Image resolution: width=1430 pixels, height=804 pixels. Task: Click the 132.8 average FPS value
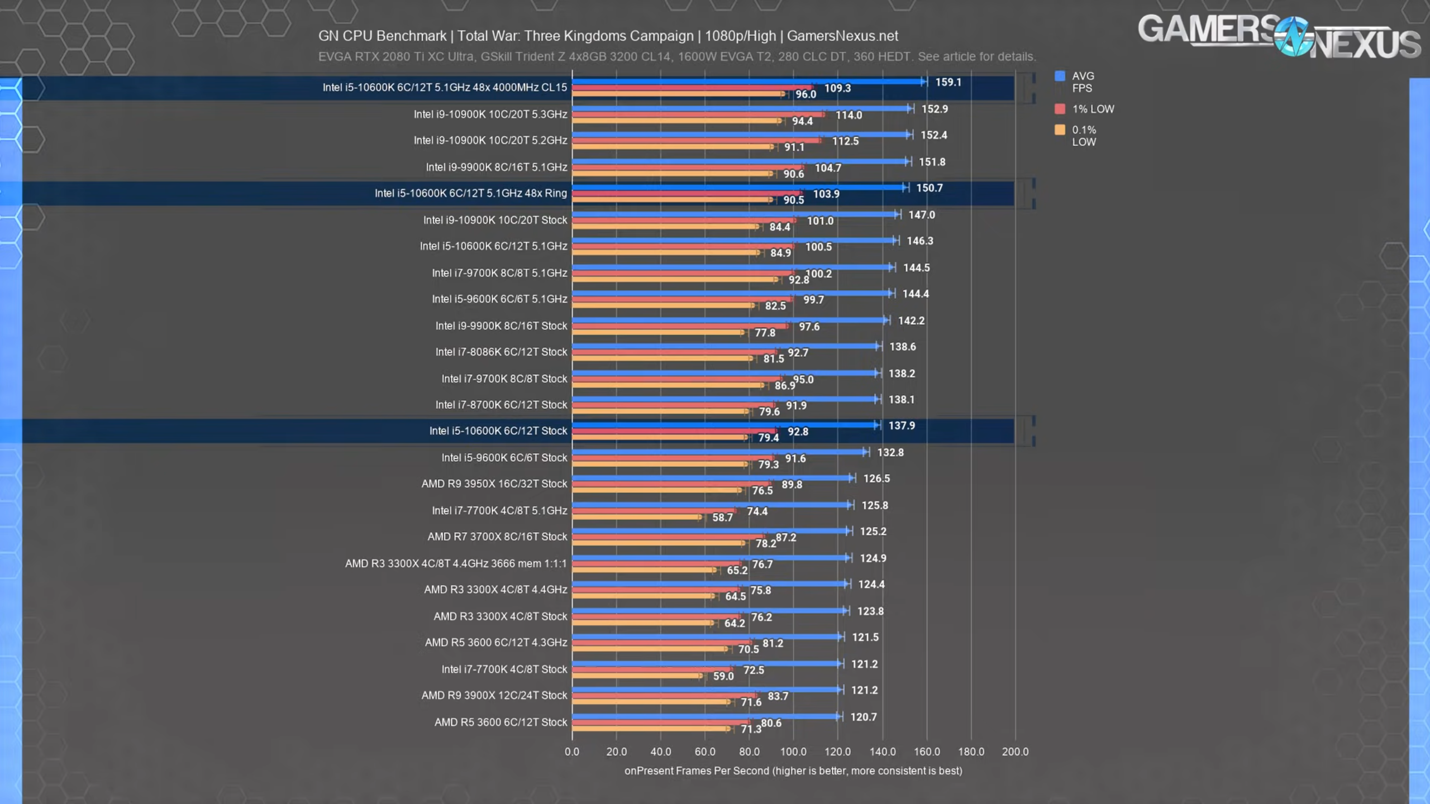[x=890, y=452]
